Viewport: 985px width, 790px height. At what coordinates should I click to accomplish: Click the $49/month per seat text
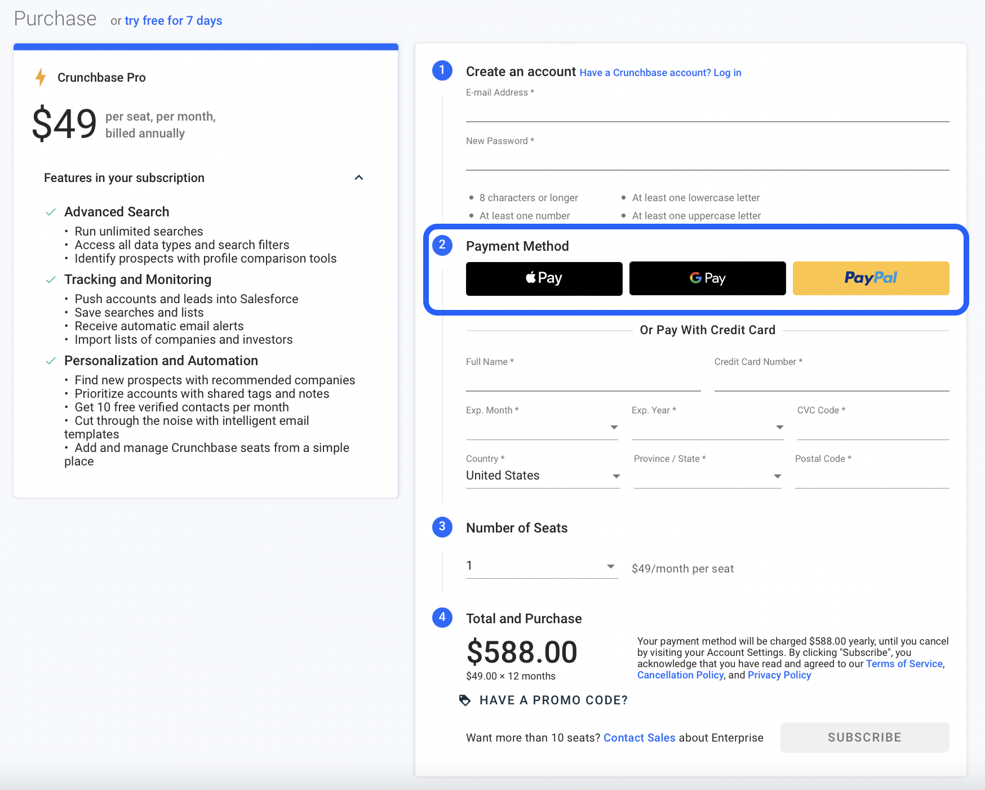pyautogui.click(x=683, y=569)
